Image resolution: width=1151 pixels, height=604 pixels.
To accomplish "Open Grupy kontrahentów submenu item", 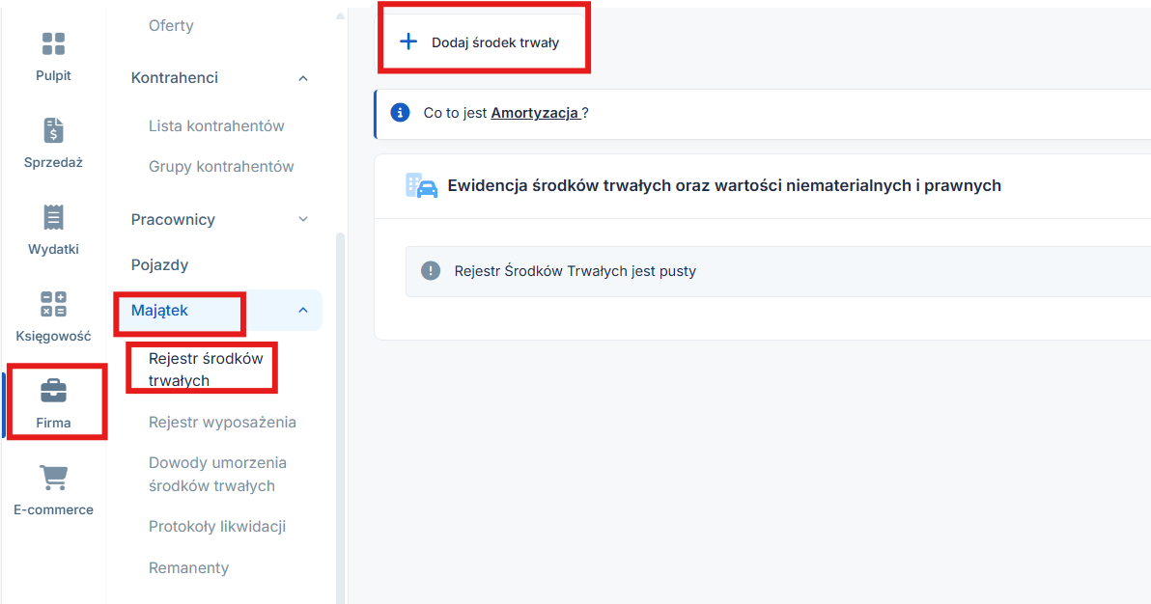I will point(221,167).
